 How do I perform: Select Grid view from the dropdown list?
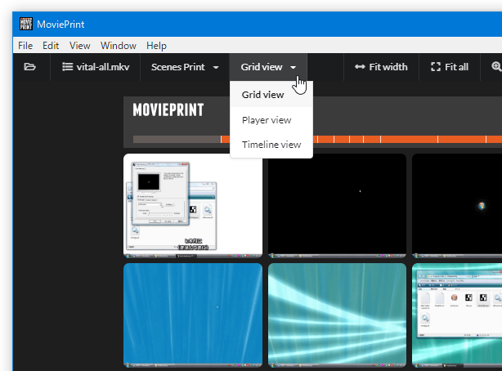click(x=271, y=95)
